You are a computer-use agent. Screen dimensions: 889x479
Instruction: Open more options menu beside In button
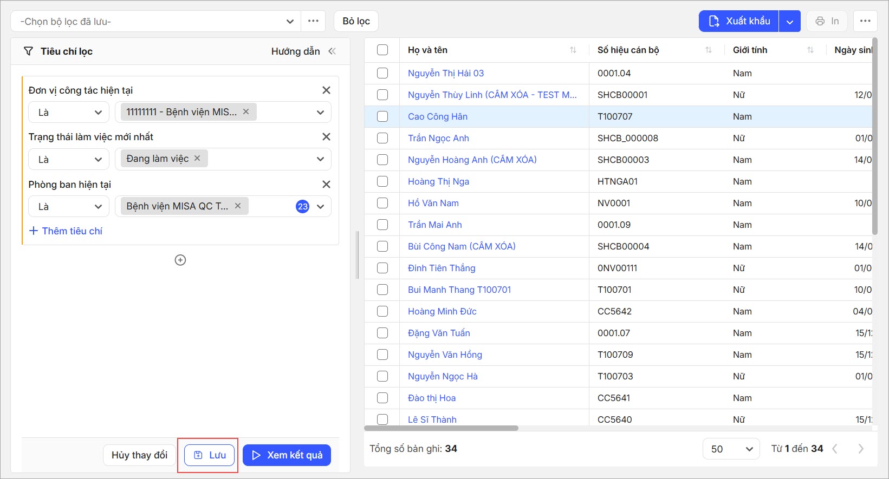(865, 21)
